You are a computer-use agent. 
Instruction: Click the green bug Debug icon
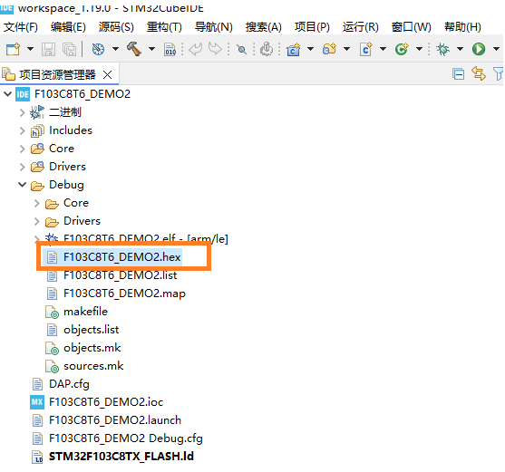tap(442, 49)
